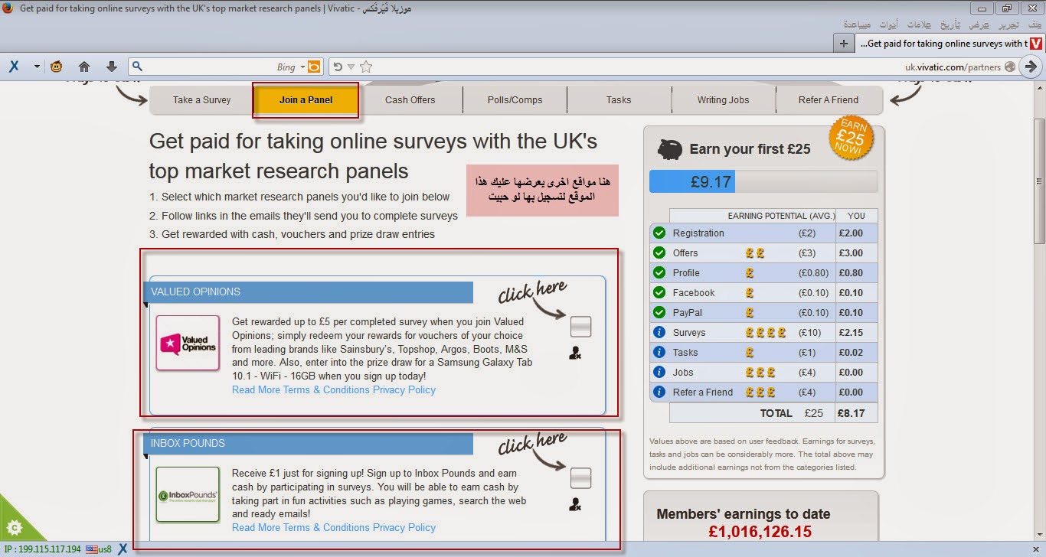Open the ملف (File) menu
This screenshot has height=557, width=1046.
(1035, 24)
